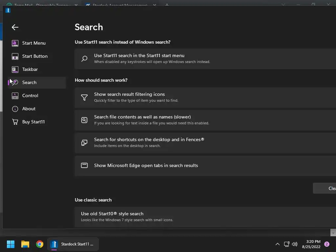The height and width of the screenshot is (252, 336).
Task: Open the Control settings page
Action: [x=37, y=95]
